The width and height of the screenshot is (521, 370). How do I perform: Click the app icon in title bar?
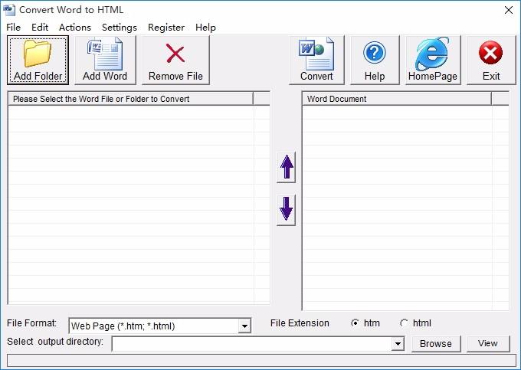pos(9,10)
